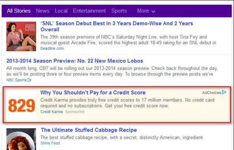Click the stuffed cabbage dish thumbnail

(21, 139)
